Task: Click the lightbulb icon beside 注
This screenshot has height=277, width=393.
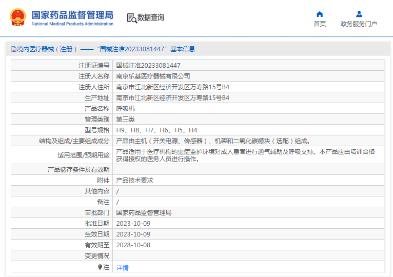Action: pos(100,267)
